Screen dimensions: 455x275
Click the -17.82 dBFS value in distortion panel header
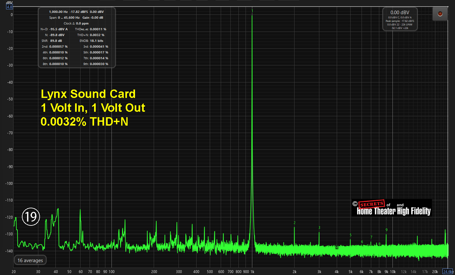pyautogui.click(x=79, y=12)
